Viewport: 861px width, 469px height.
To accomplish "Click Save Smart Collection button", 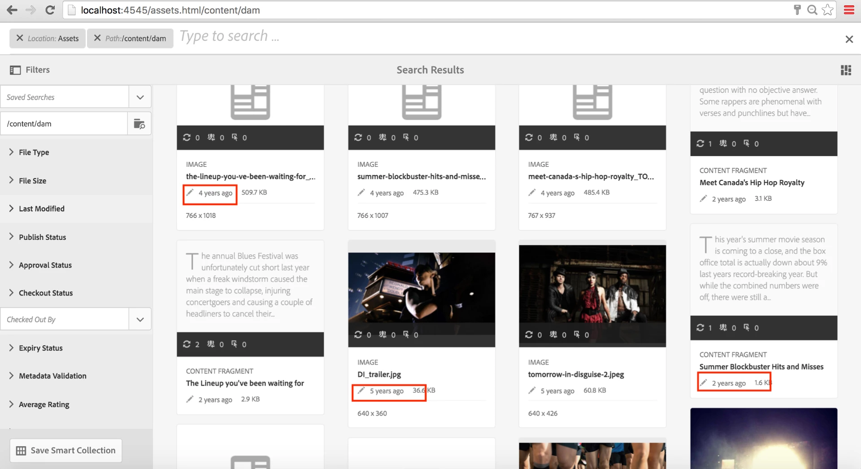I will pyautogui.click(x=66, y=451).
